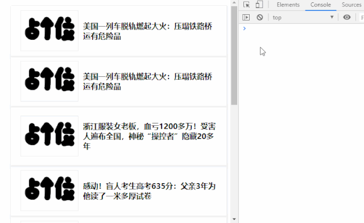The image size is (364, 223).
Task: Switch to the Sources tab
Action: tap(351, 5)
